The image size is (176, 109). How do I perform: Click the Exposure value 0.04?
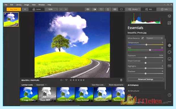161,55
